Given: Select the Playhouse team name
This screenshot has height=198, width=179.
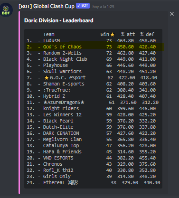Looking at the screenshot, I should 56,65.
